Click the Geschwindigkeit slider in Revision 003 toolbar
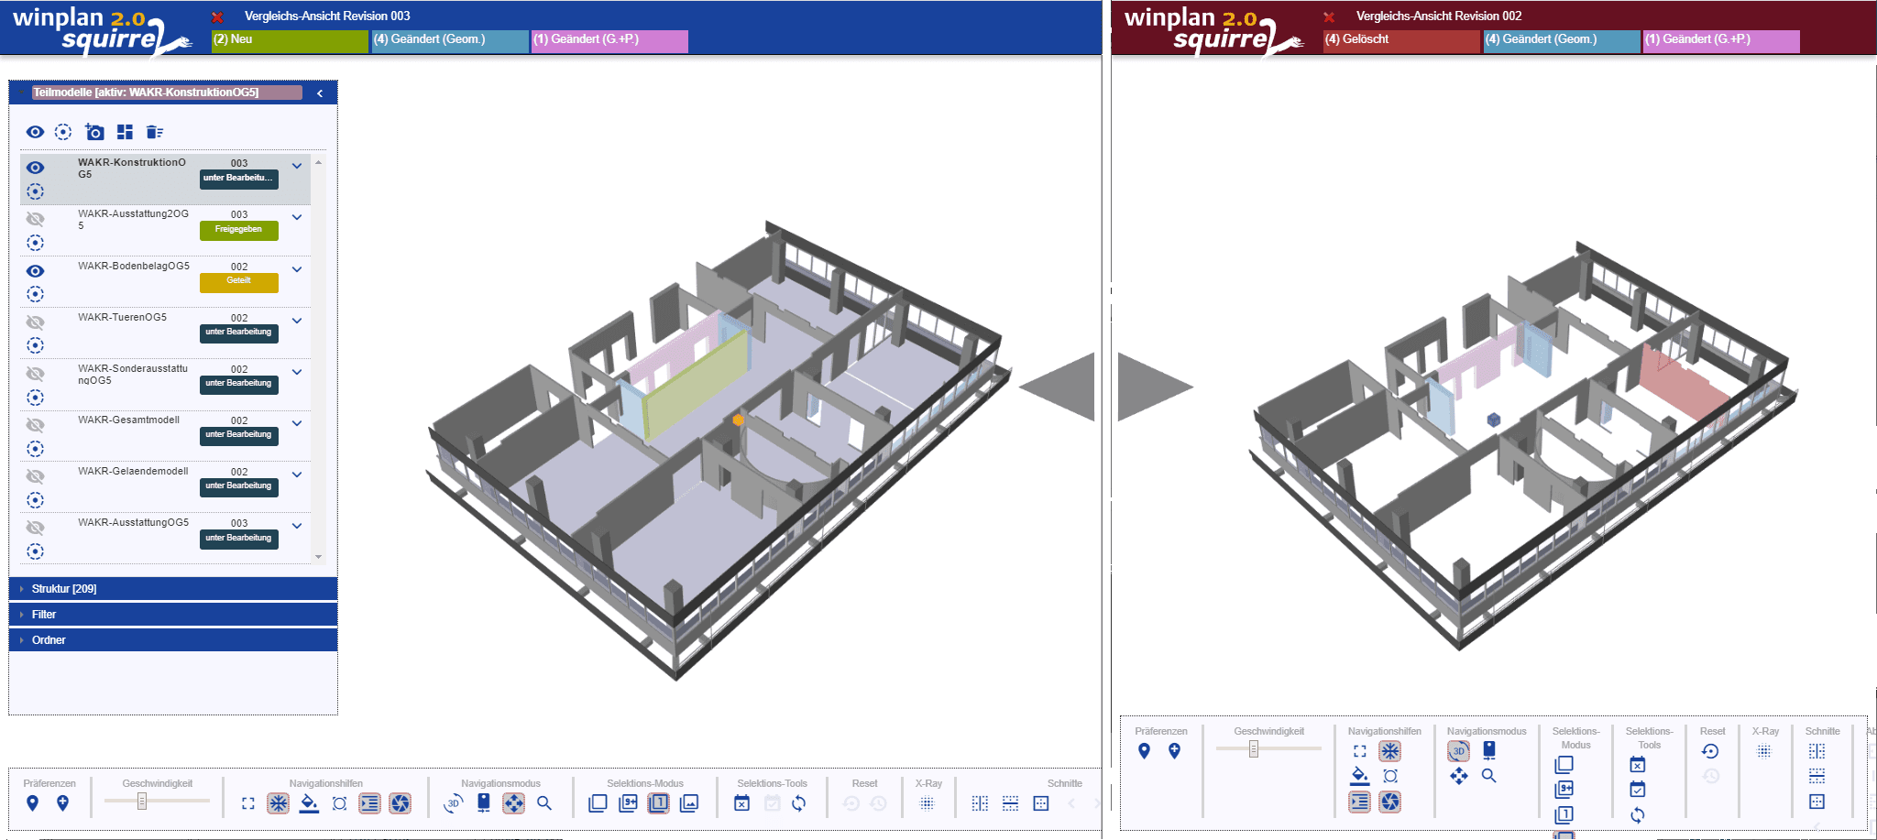The height and width of the screenshot is (840, 1877). [x=157, y=802]
